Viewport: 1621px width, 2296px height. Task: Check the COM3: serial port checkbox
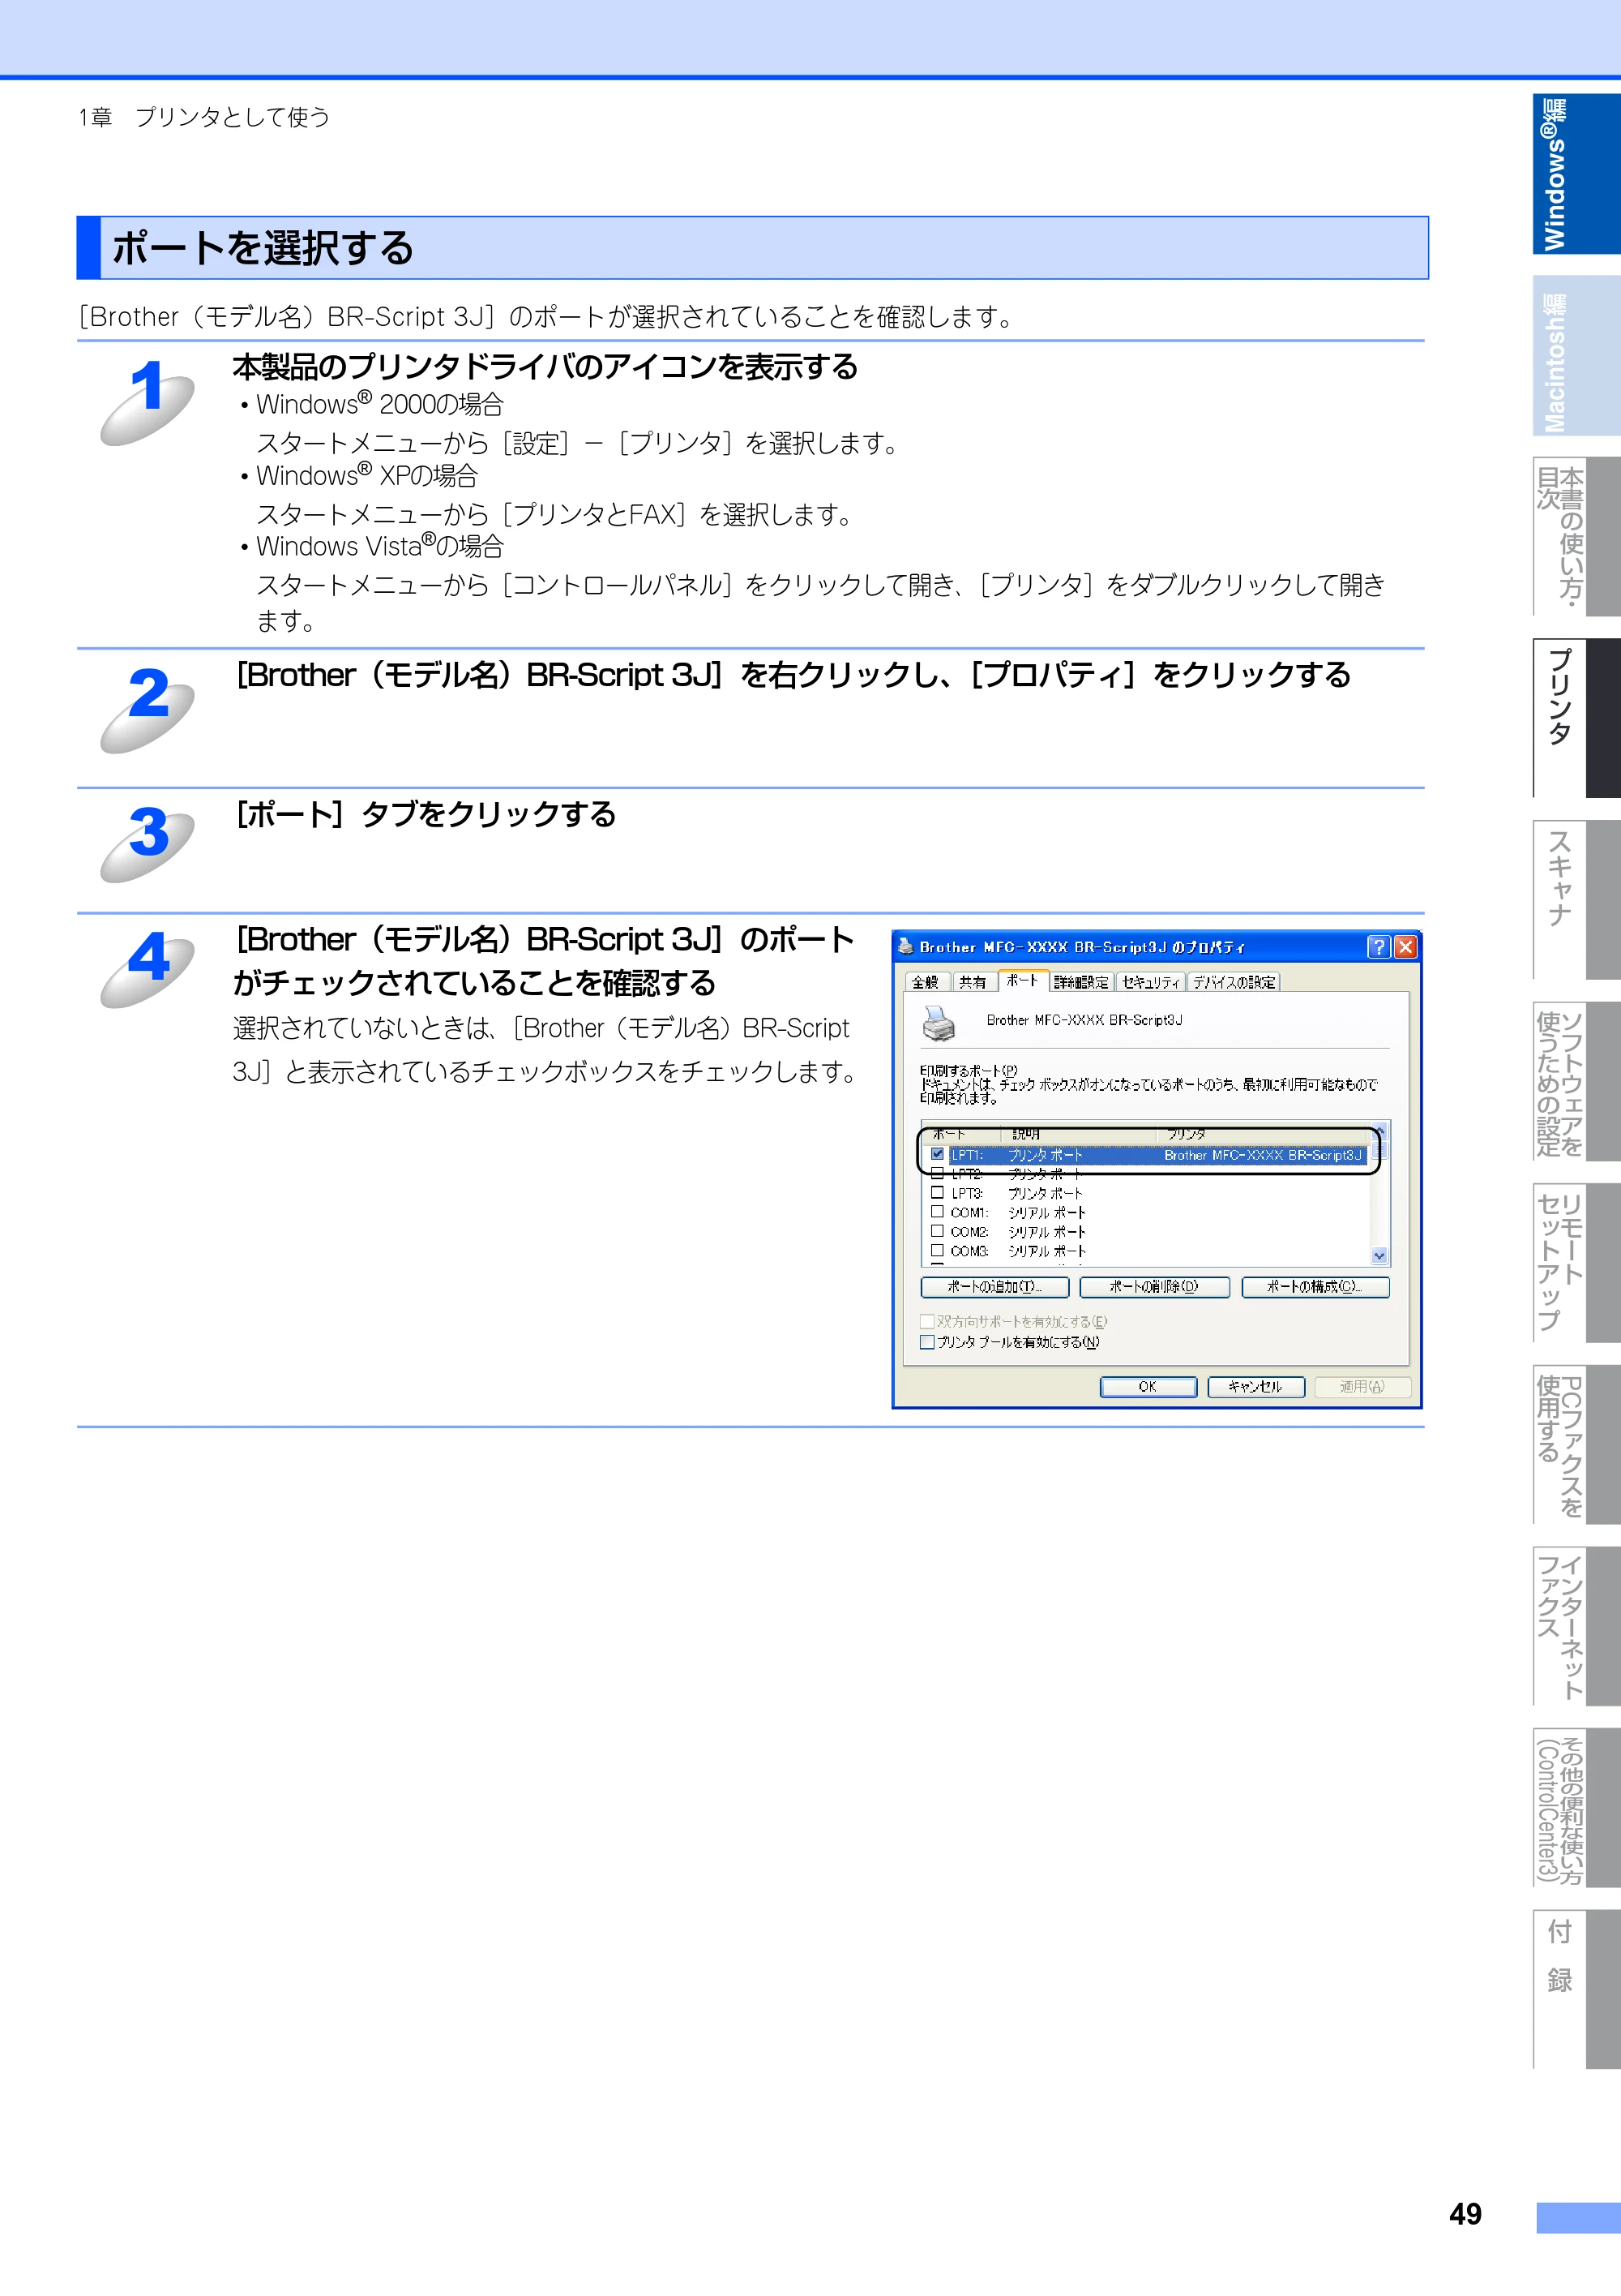click(938, 1250)
